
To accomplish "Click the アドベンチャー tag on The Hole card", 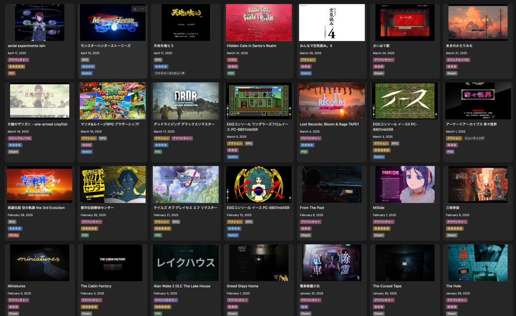I will coord(457,300).
